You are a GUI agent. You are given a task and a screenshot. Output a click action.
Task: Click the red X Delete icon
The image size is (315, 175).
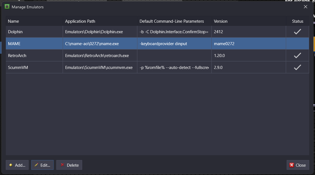tap(62, 165)
